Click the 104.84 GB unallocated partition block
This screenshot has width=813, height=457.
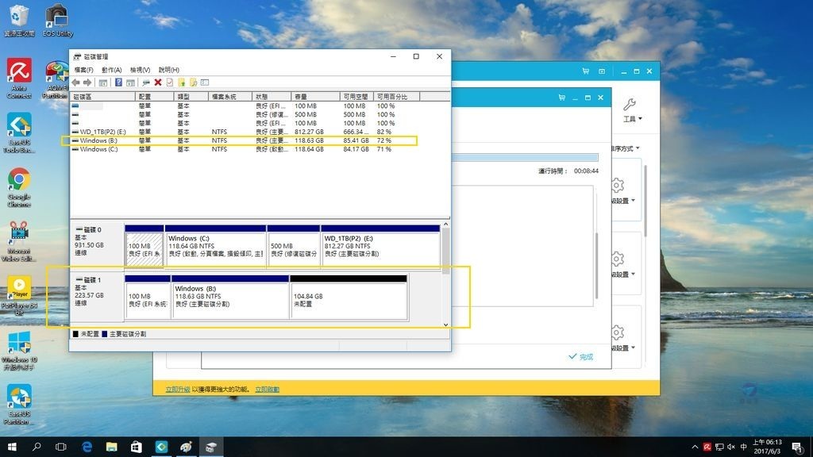coord(349,299)
